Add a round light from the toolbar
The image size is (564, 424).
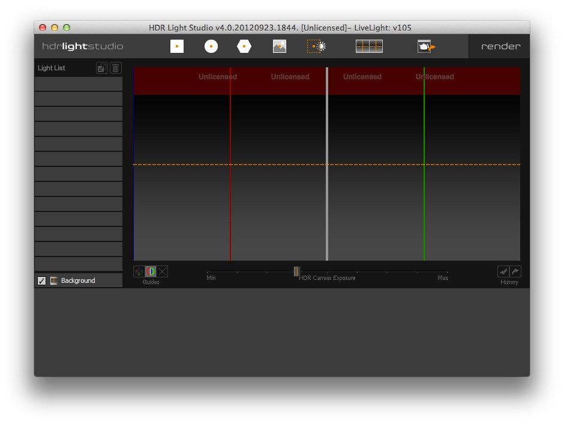coord(211,46)
